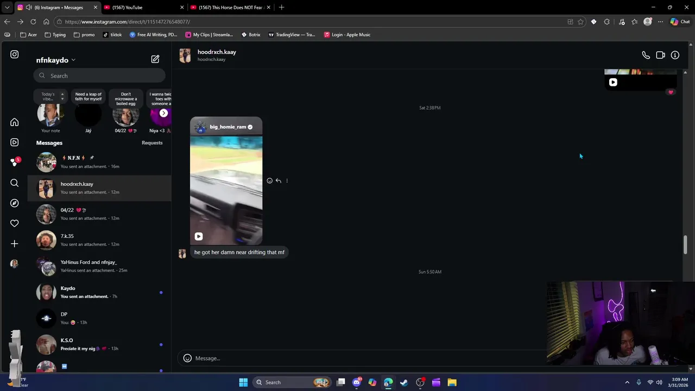Open big_homie_ram profile name on reel

[x=228, y=127]
